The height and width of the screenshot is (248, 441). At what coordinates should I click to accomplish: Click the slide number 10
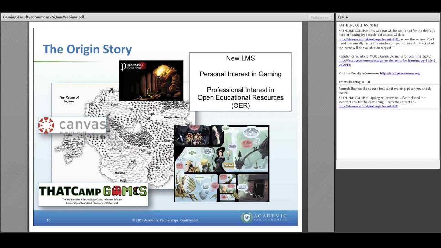click(48, 220)
